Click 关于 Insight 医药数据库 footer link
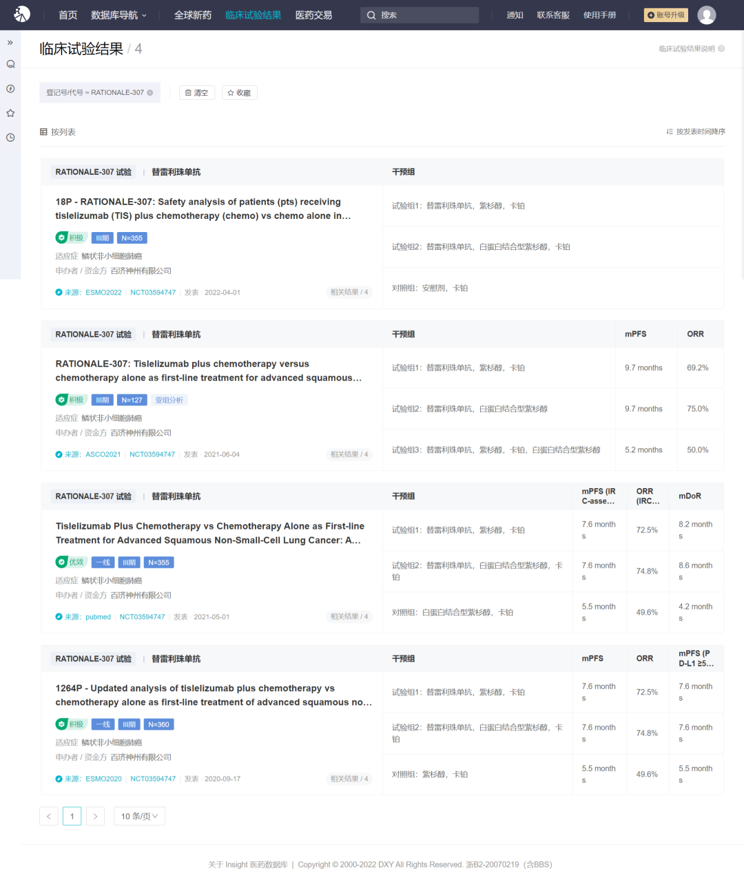The image size is (744, 884). coord(248,865)
